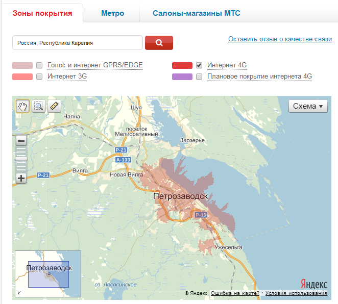Open the Схема map type dropdown
This screenshot has height=304, width=338.
(x=308, y=106)
